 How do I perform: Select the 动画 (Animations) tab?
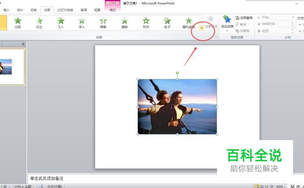pos(47,10)
